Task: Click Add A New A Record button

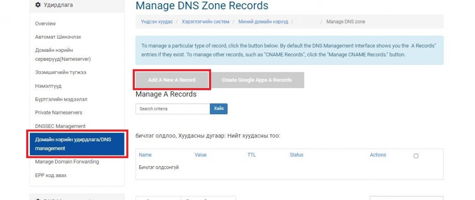Action: coord(172,80)
